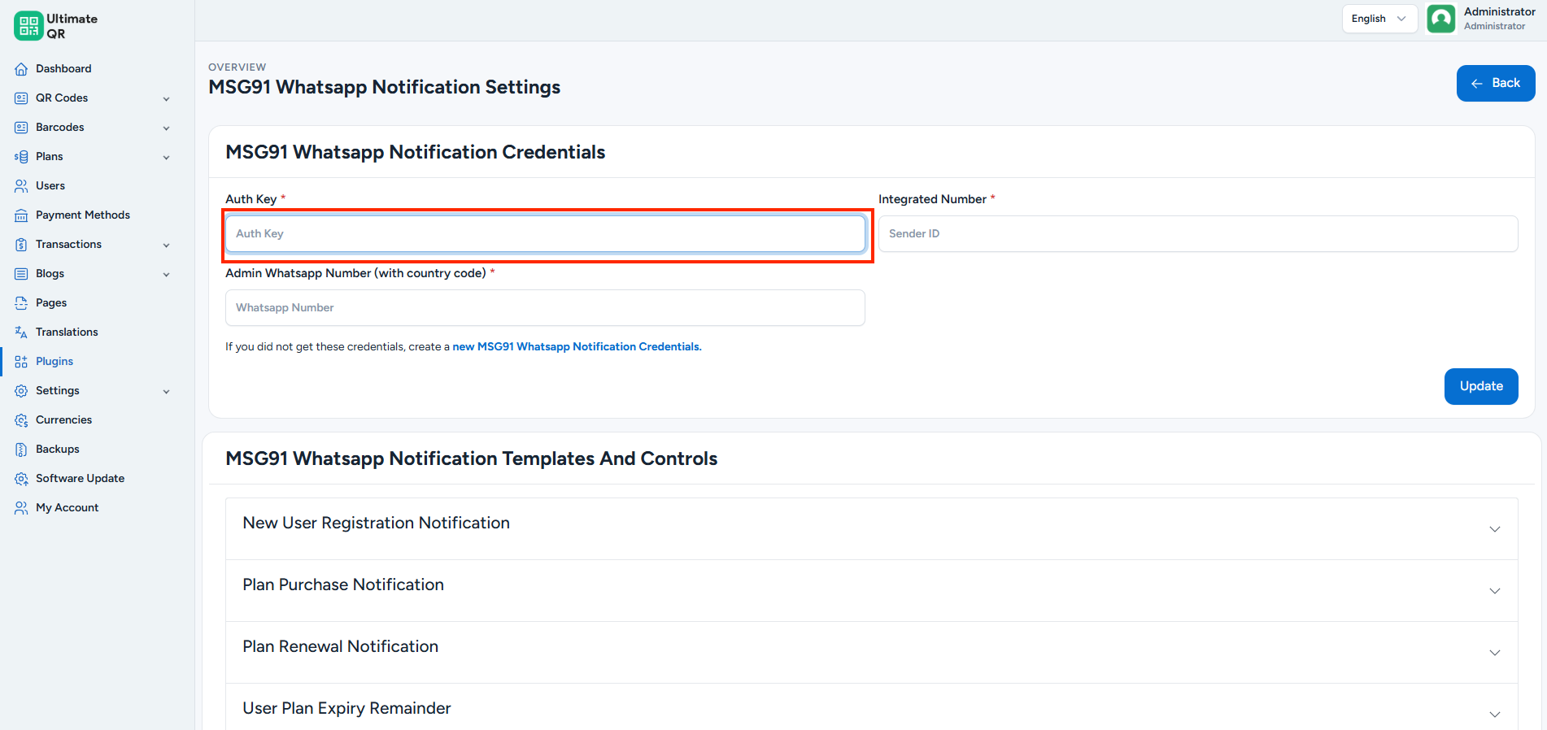Image resolution: width=1547 pixels, height=730 pixels.
Task: Click the Barcodes sidebar icon
Action: tap(21, 128)
